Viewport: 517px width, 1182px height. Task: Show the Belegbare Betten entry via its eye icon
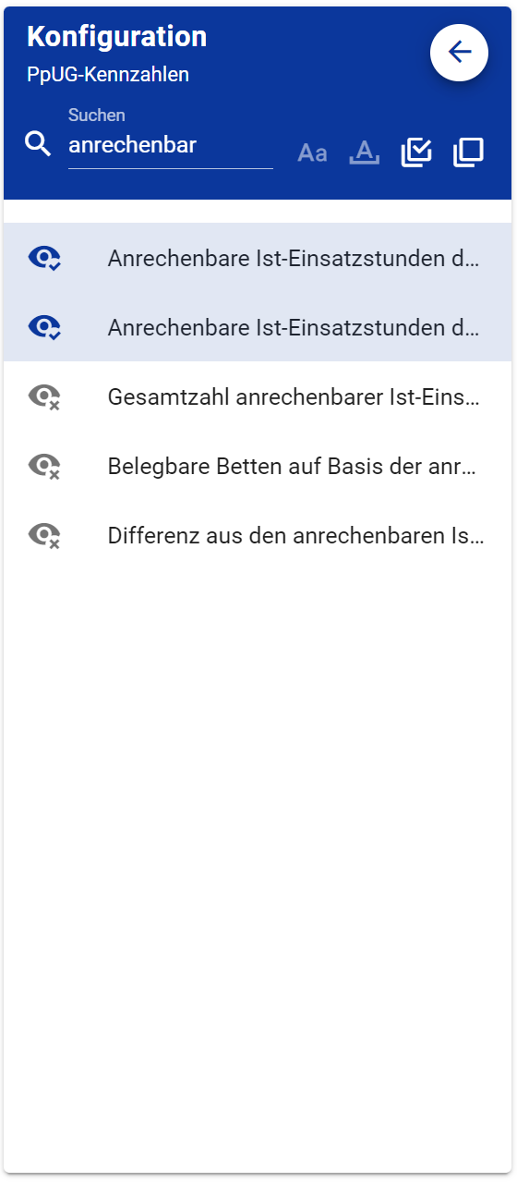[x=44, y=466]
